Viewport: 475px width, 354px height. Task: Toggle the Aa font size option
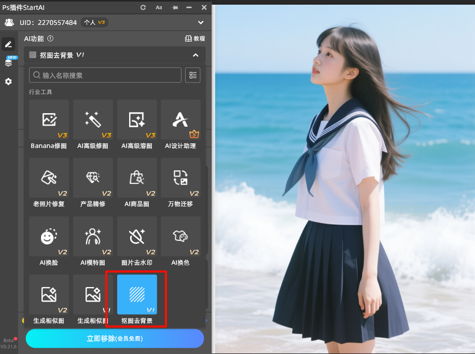[159, 7]
